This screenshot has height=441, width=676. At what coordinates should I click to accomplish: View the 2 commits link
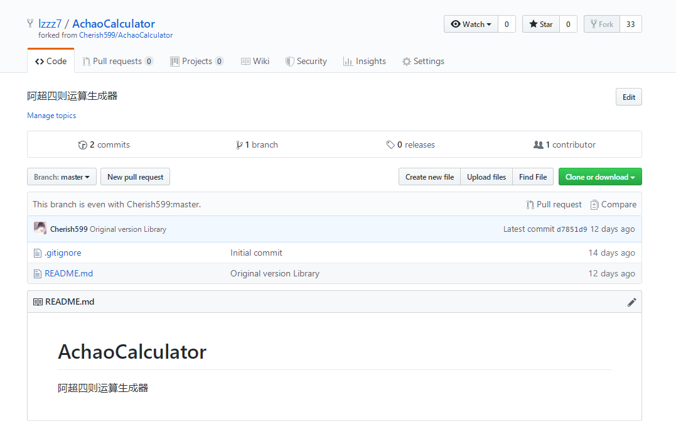(x=104, y=145)
